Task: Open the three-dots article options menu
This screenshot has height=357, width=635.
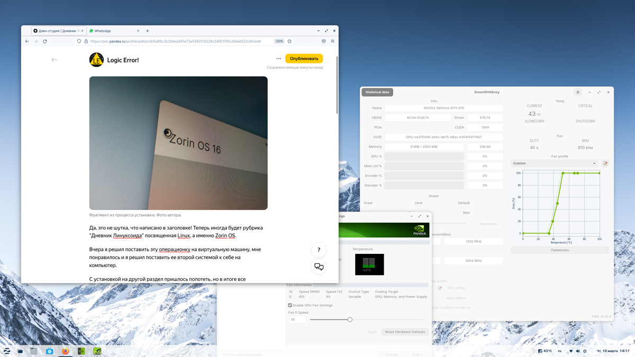Action: (x=278, y=59)
